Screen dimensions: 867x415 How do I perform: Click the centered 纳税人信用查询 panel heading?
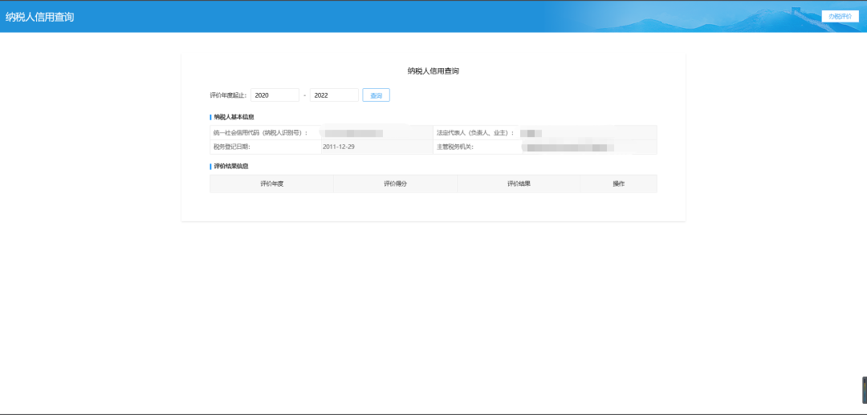433,71
